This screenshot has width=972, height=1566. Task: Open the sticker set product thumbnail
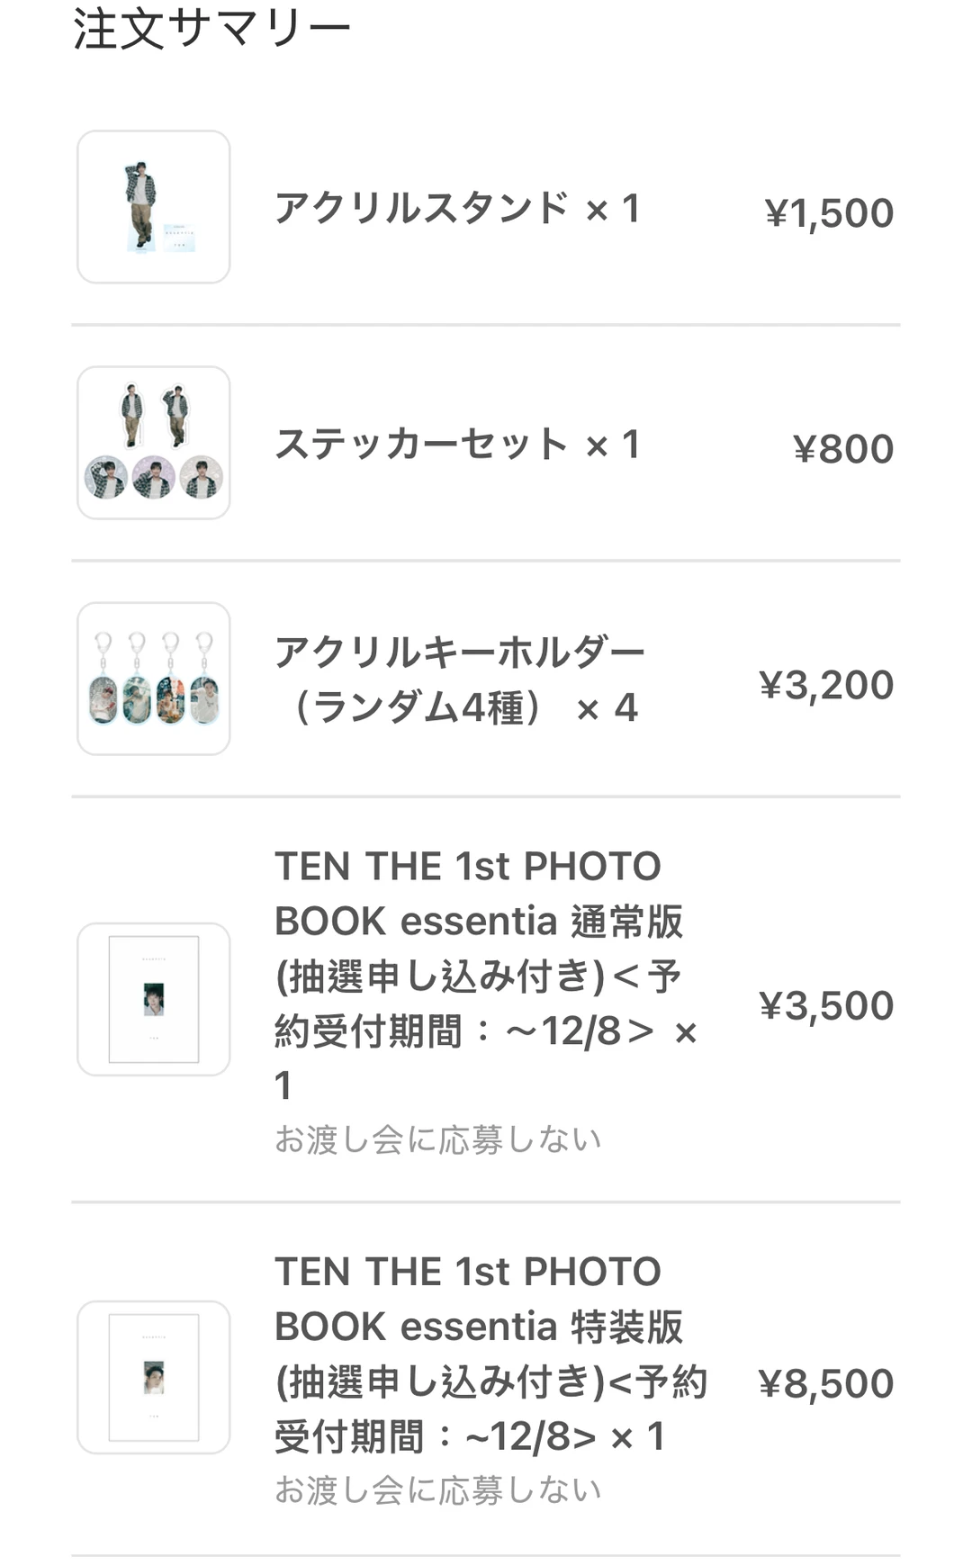(x=154, y=443)
